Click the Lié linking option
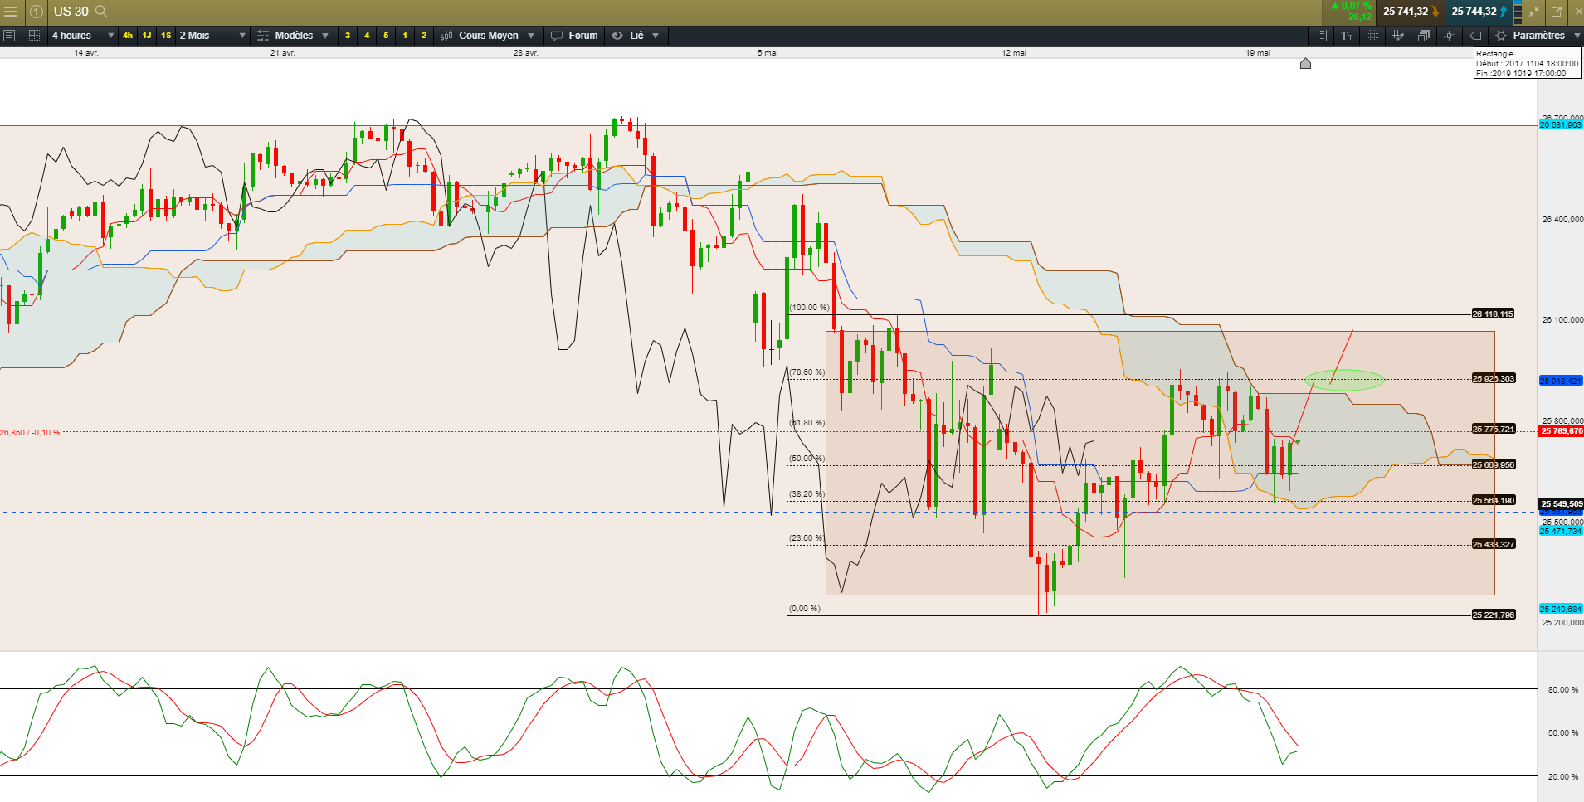Screen dimensions: 1584x802 636,36
